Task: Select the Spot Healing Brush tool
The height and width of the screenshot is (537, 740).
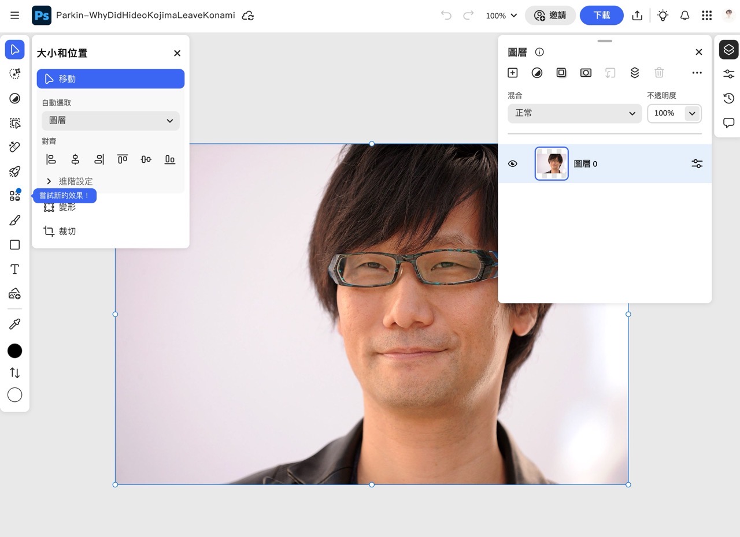Action: pyautogui.click(x=14, y=147)
